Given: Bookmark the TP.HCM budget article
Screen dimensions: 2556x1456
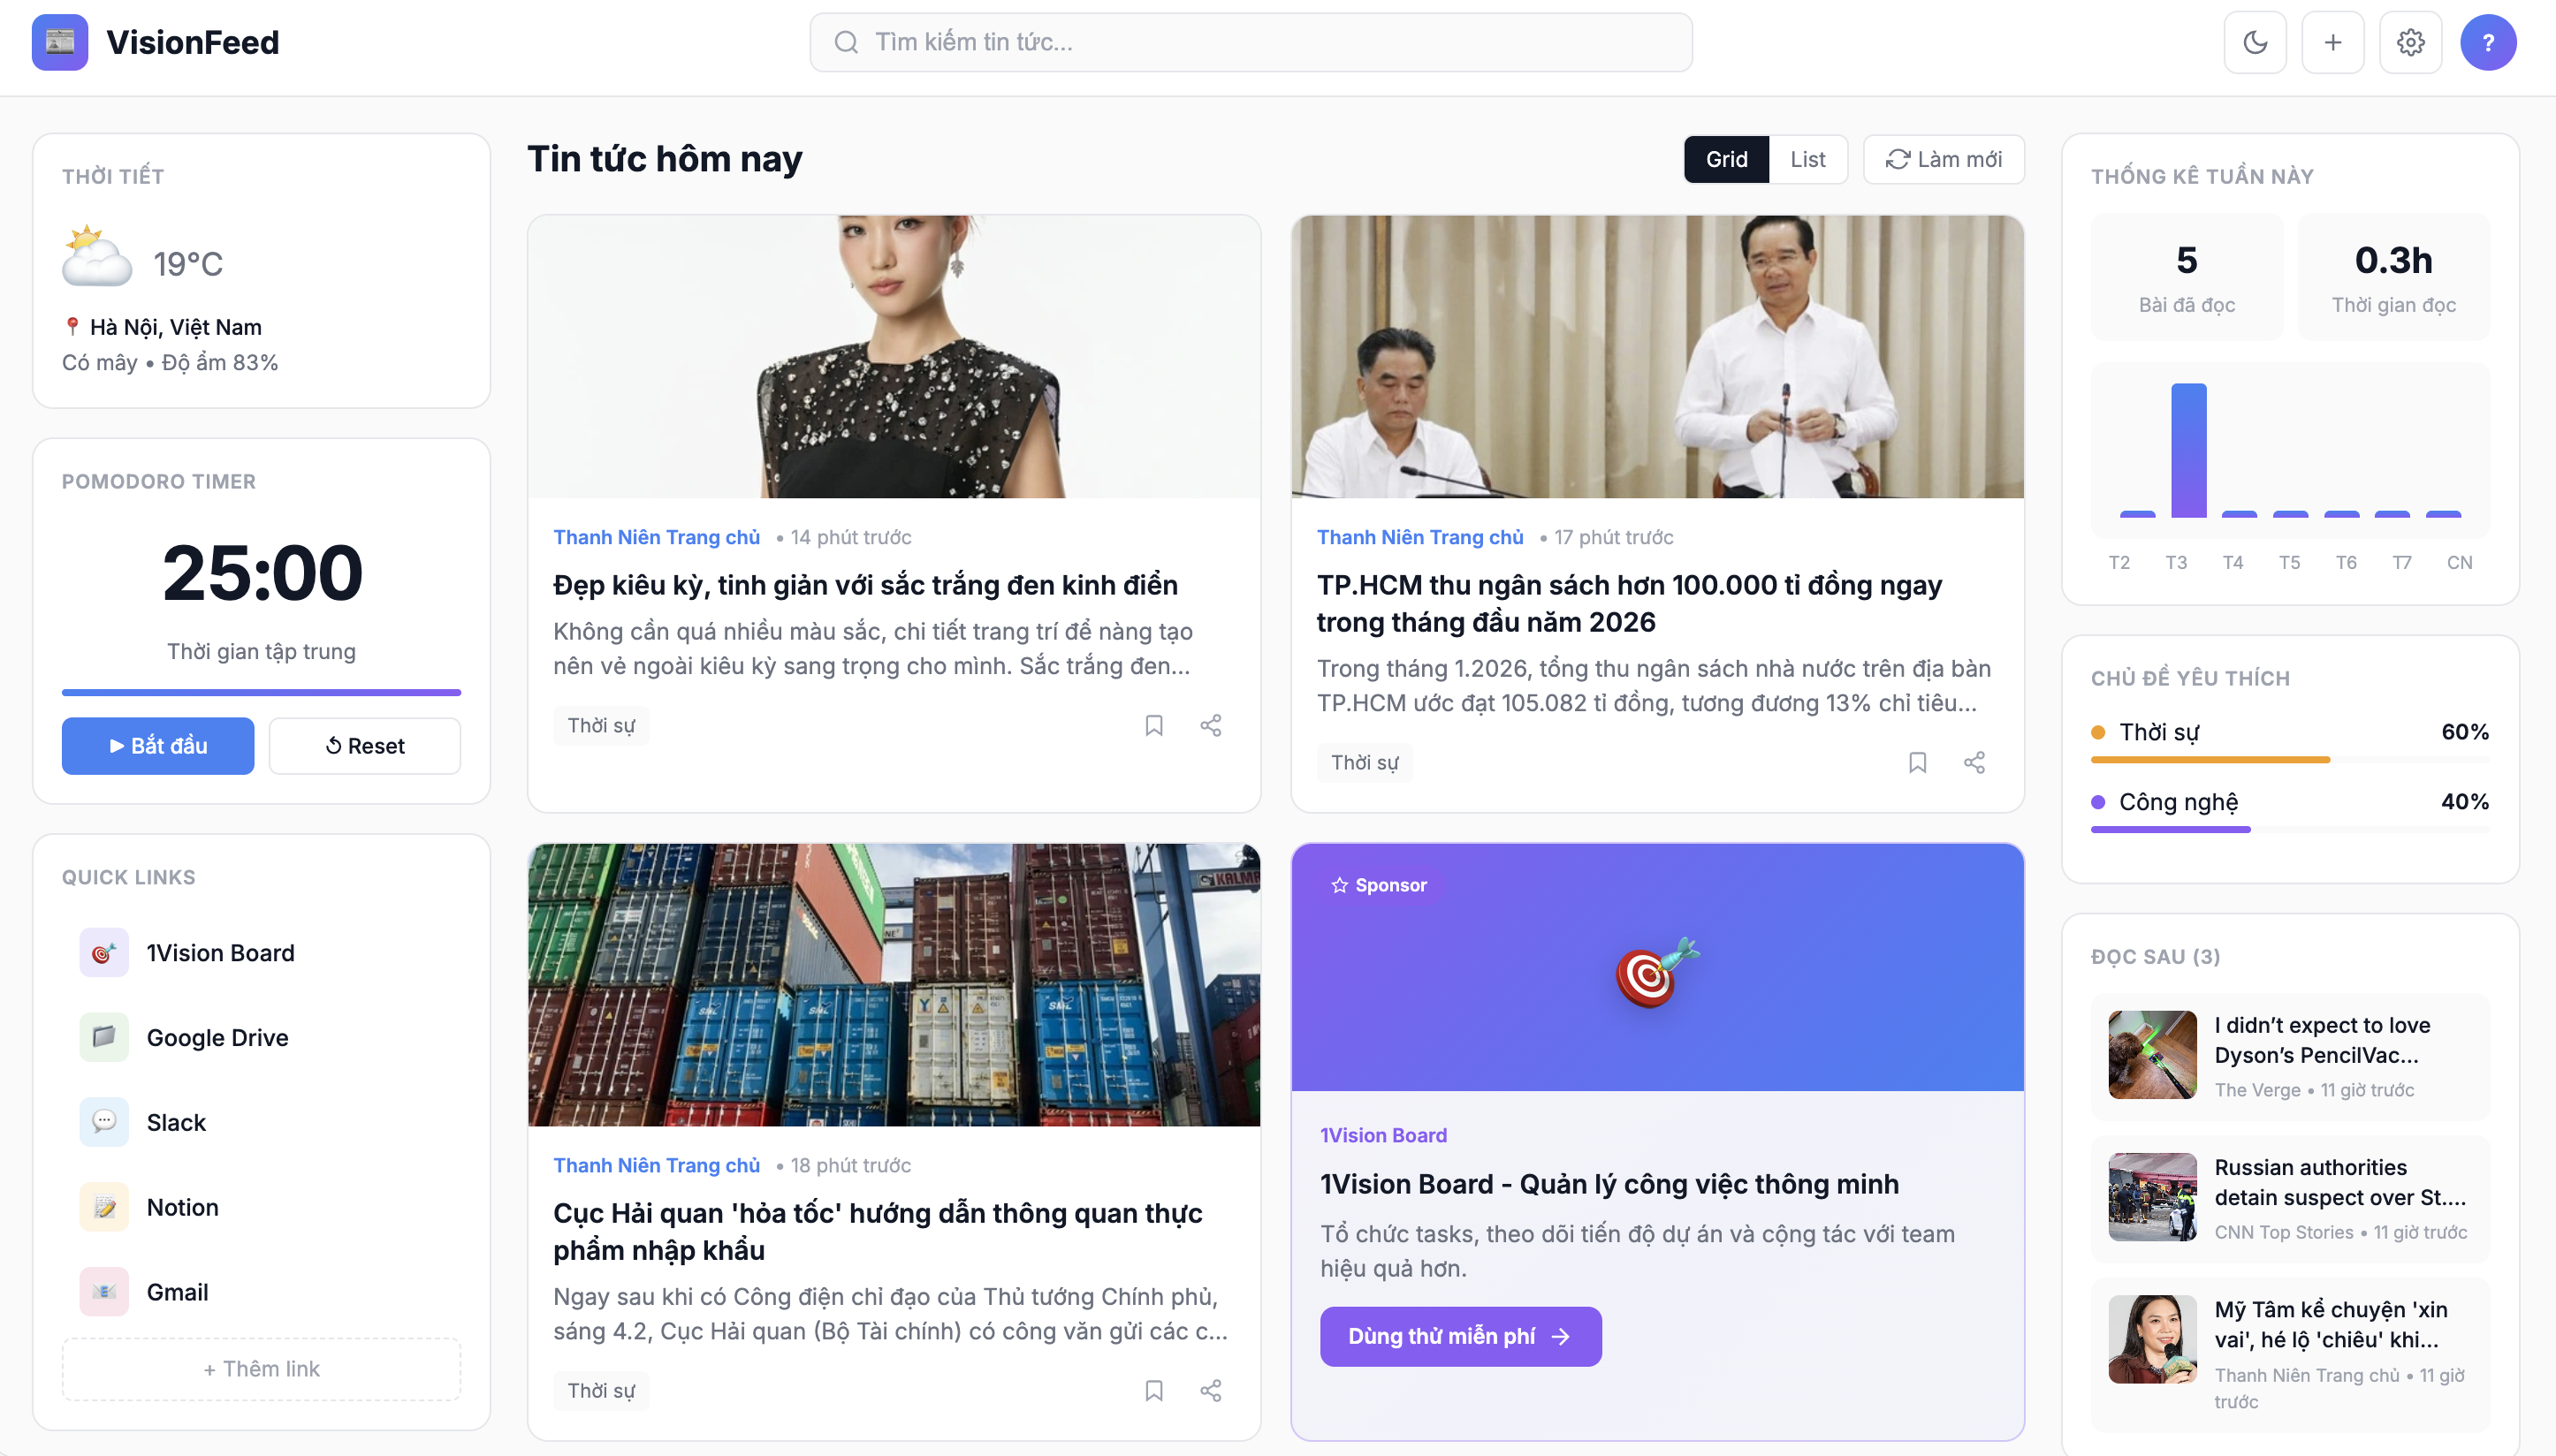Looking at the screenshot, I should pyautogui.click(x=1918, y=763).
